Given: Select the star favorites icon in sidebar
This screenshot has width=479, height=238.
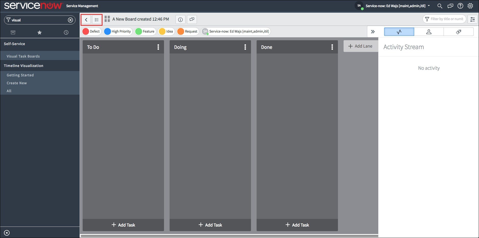Looking at the screenshot, I should [39, 32].
